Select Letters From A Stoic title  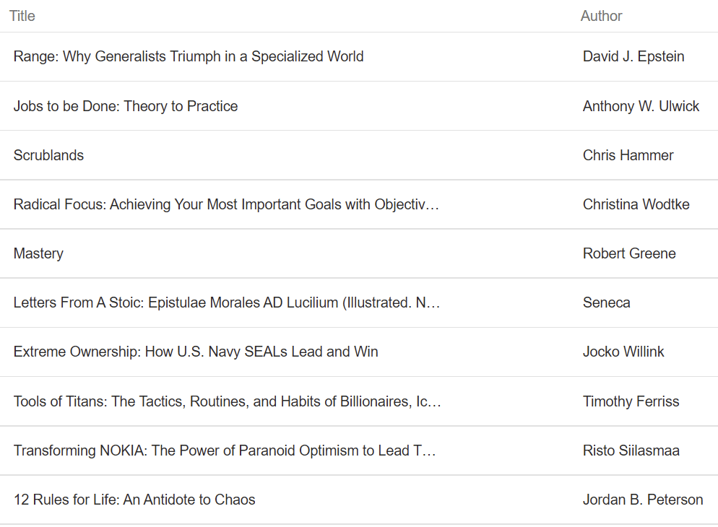coord(227,302)
